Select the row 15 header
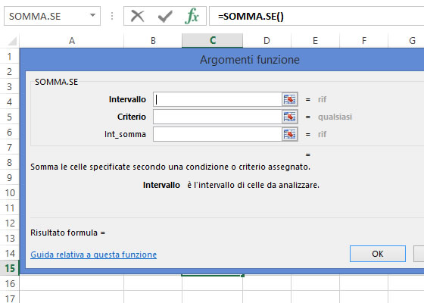The width and height of the screenshot is (424, 303). click(9, 268)
